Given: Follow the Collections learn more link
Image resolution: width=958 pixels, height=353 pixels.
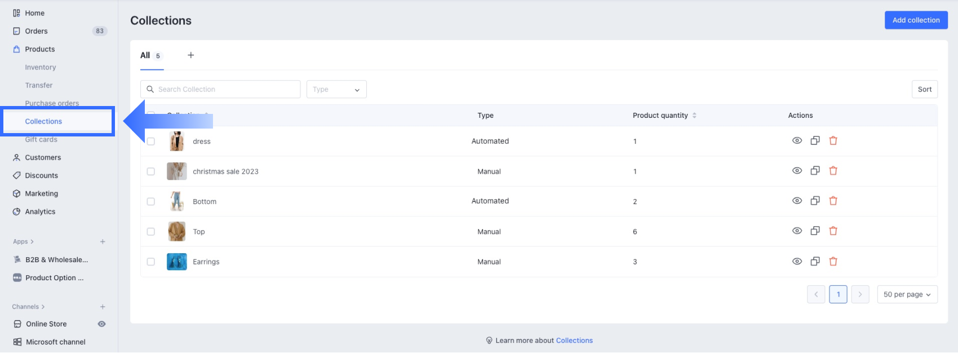Looking at the screenshot, I should (x=574, y=341).
